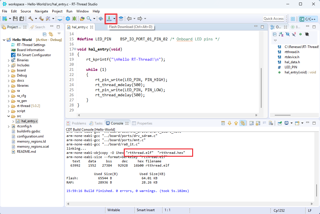Click the Pin Console icon
320x214 pixels.
(x=280, y=123)
